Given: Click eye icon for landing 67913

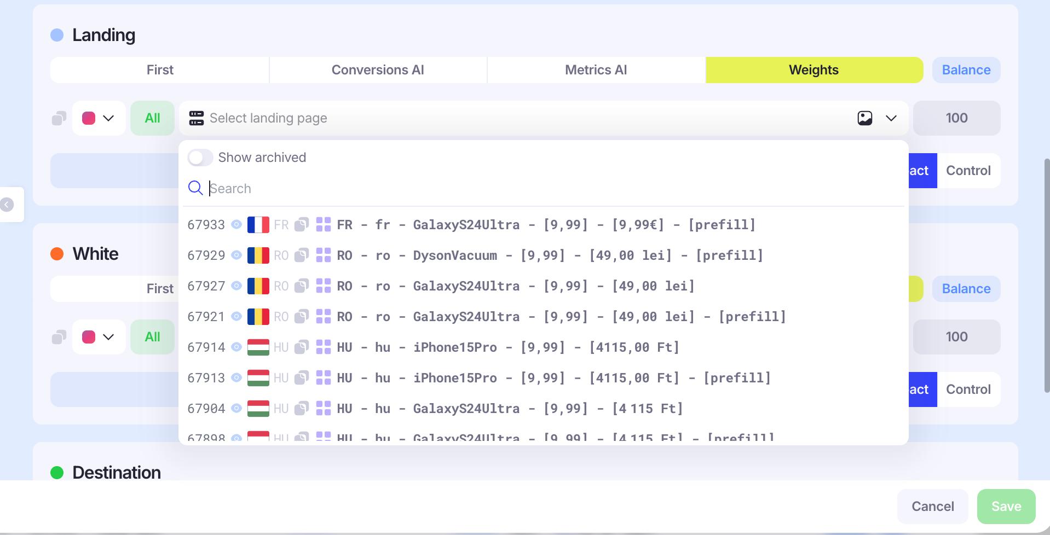Looking at the screenshot, I should [x=236, y=378].
